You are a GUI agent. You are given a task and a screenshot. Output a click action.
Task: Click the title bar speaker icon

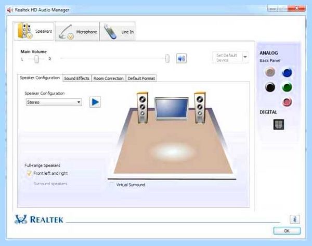coord(9,10)
